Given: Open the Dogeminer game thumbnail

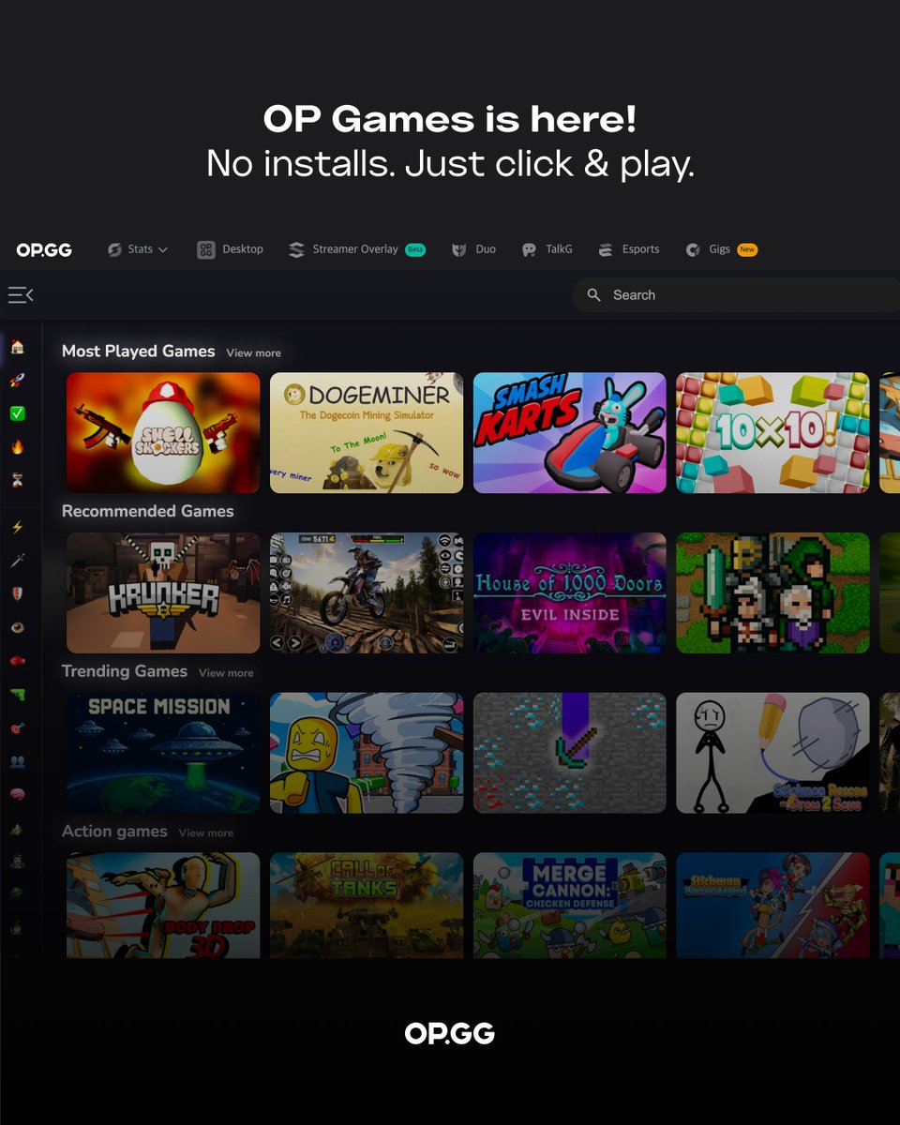Looking at the screenshot, I should (x=367, y=433).
